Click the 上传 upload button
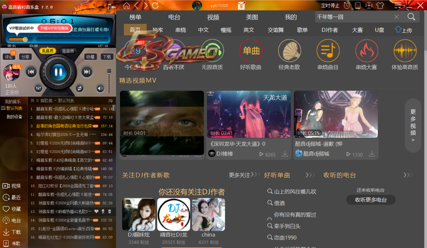This screenshot has height=248, width=427. coord(404,30)
